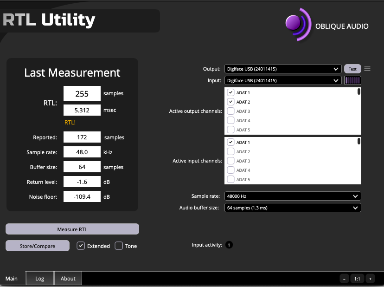384x287 pixels.
Task: Open the About tab
Action: (x=68, y=279)
